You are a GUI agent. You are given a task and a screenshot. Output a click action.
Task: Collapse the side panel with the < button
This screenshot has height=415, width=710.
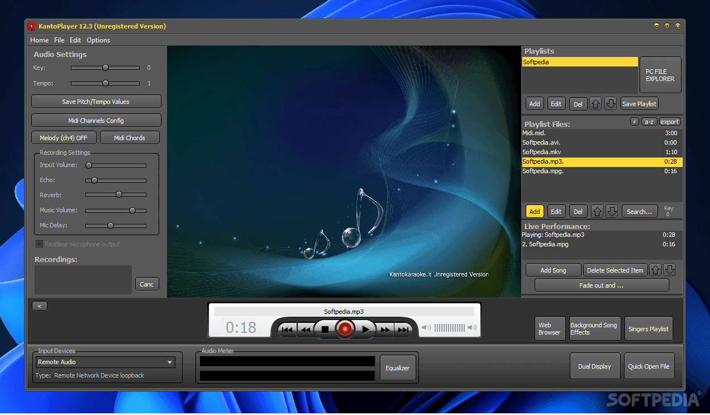click(40, 306)
